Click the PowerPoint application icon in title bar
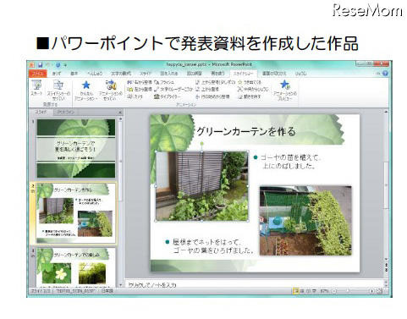Screen dimensions: 407x319 point(31,65)
